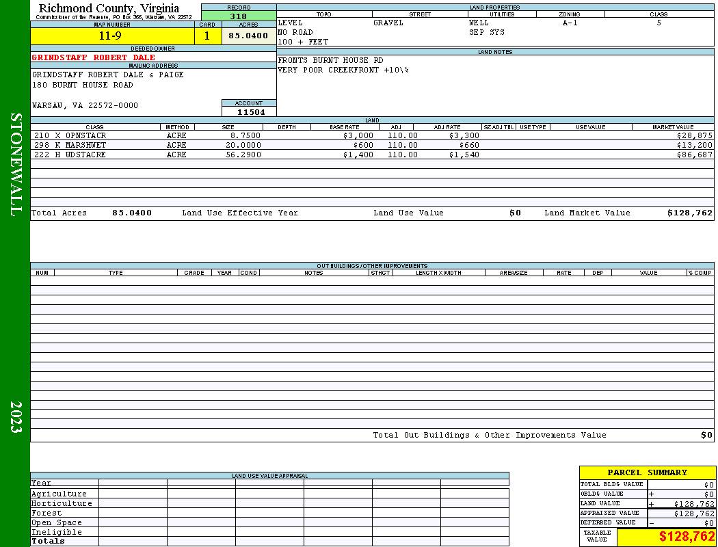Select mailing name GRINDSTAFF ROBERT DALE & PAIGE
The height and width of the screenshot is (547, 718).
pos(107,75)
